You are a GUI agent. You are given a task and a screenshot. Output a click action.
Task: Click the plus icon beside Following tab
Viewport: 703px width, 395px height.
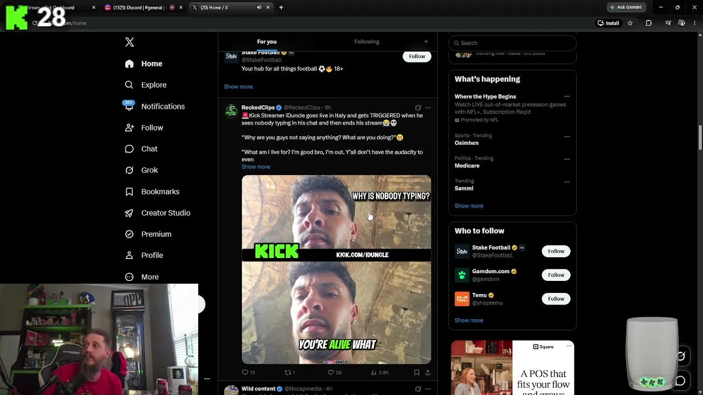[x=426, y=42]
